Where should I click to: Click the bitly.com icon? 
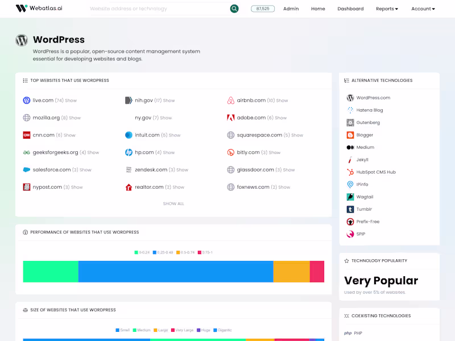click(x=231, y=152)
